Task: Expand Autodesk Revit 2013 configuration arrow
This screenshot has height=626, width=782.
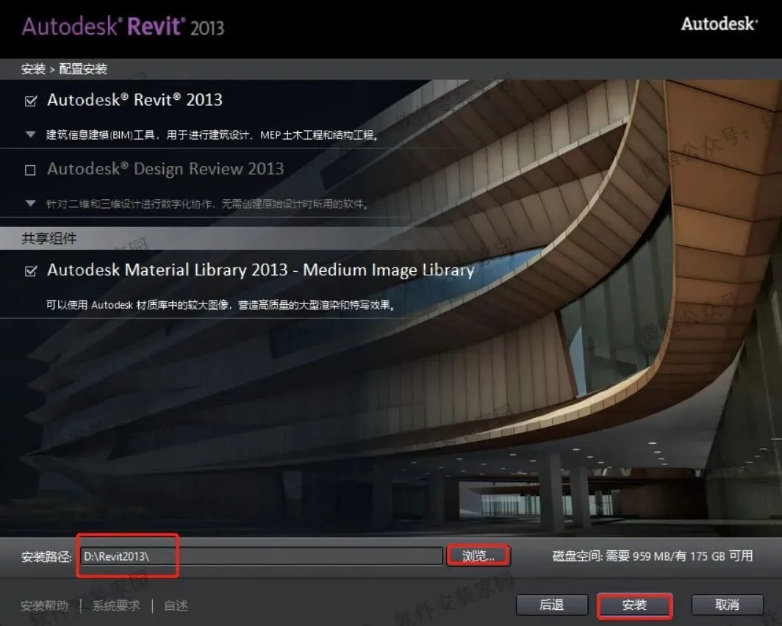Action: tap(30, 134)
